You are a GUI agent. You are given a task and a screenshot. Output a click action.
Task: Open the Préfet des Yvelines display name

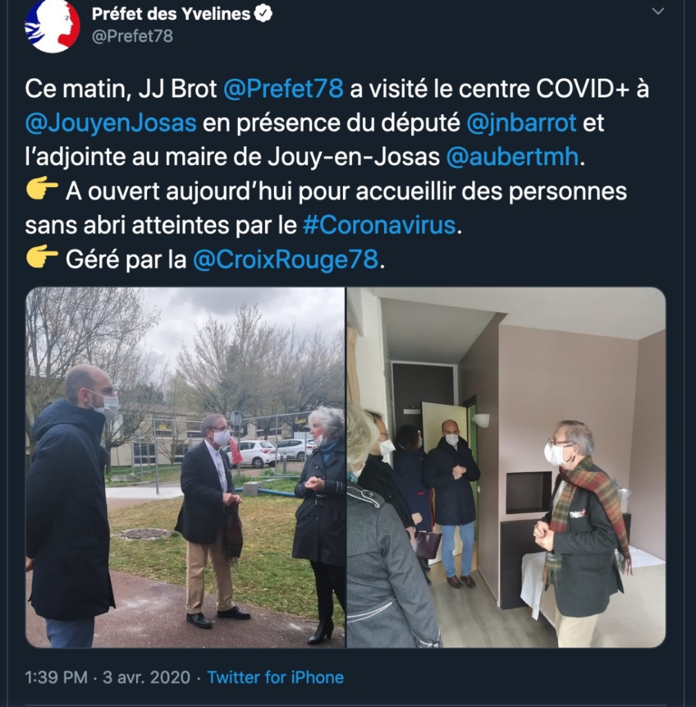(x=171, y=14)
